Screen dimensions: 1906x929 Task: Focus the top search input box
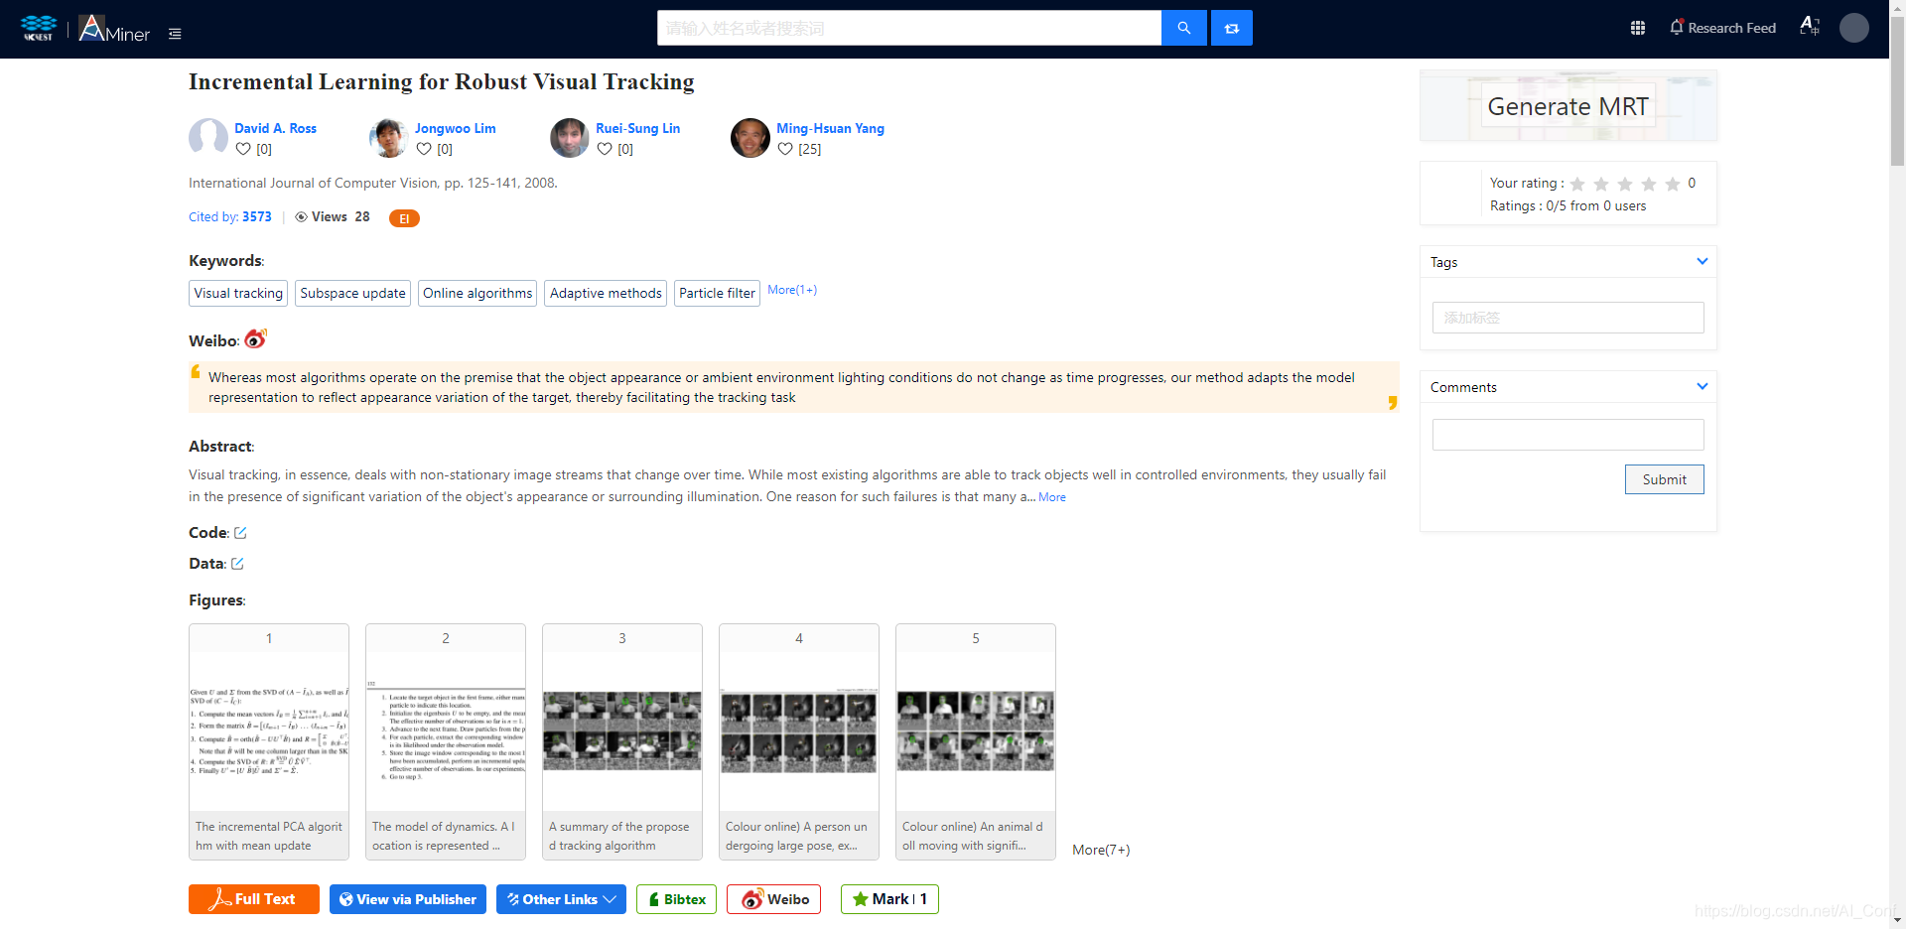909,28
